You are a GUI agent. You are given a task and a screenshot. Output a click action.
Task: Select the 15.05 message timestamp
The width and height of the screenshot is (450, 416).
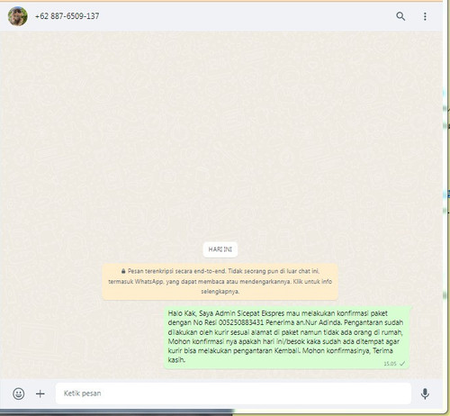390,364
